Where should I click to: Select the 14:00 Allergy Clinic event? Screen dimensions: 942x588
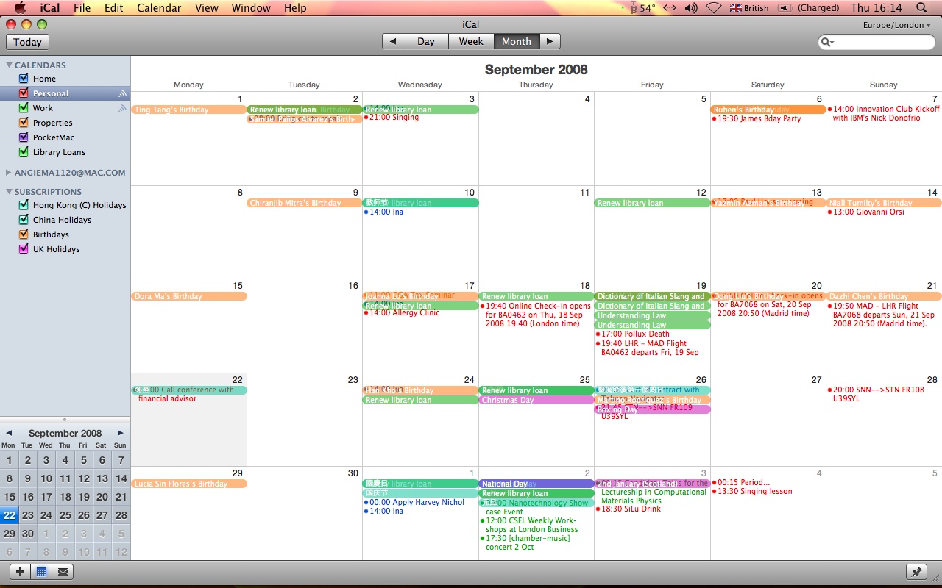[x=402, y=313]
